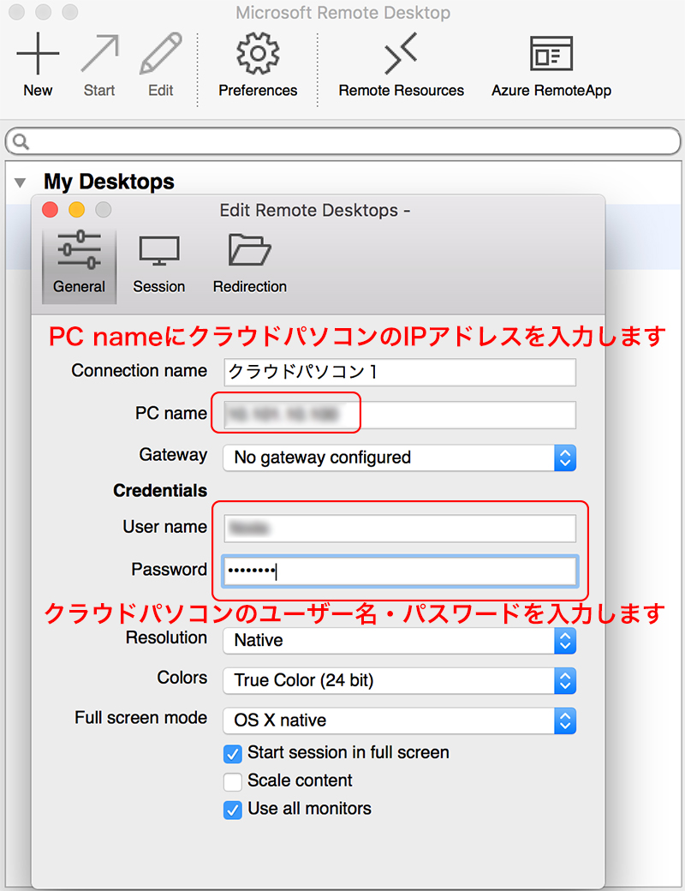This screenshot has height=891, width=685.
Task: Click the New desktop plus icon
Action: (38, 54)
